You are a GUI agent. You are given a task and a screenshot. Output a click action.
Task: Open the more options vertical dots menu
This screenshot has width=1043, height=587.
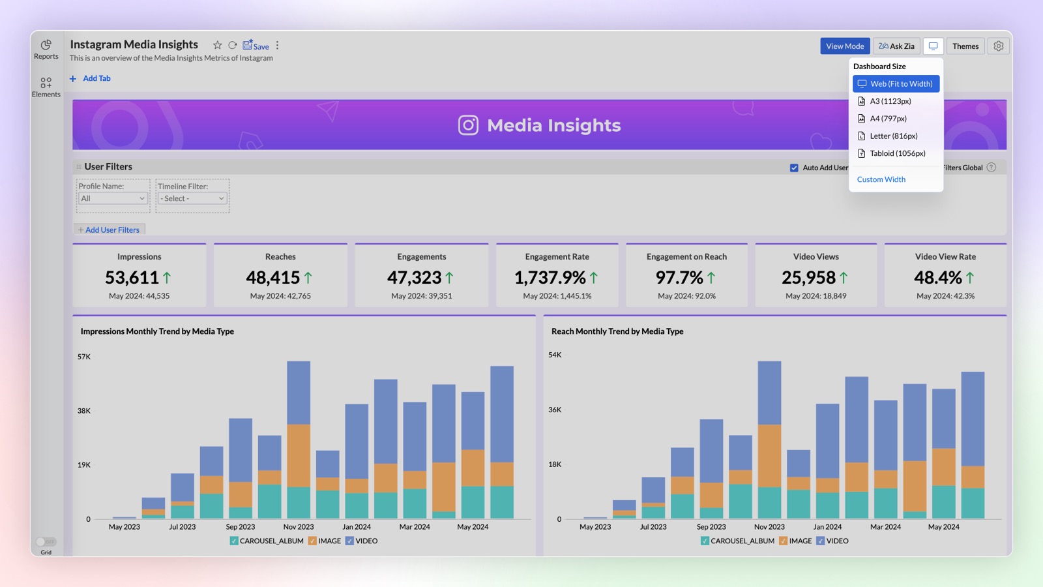(278, 45)
